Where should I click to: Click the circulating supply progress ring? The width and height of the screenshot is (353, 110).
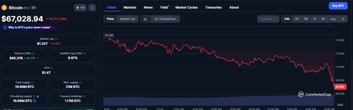click(35, 101)
